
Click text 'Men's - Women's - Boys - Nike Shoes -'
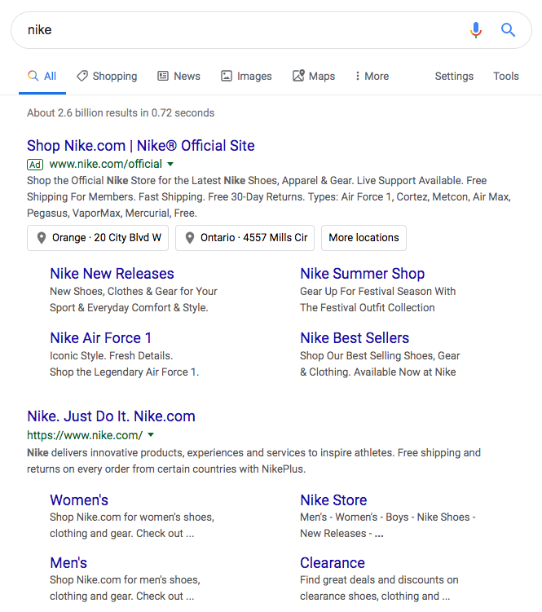point(388,517)
